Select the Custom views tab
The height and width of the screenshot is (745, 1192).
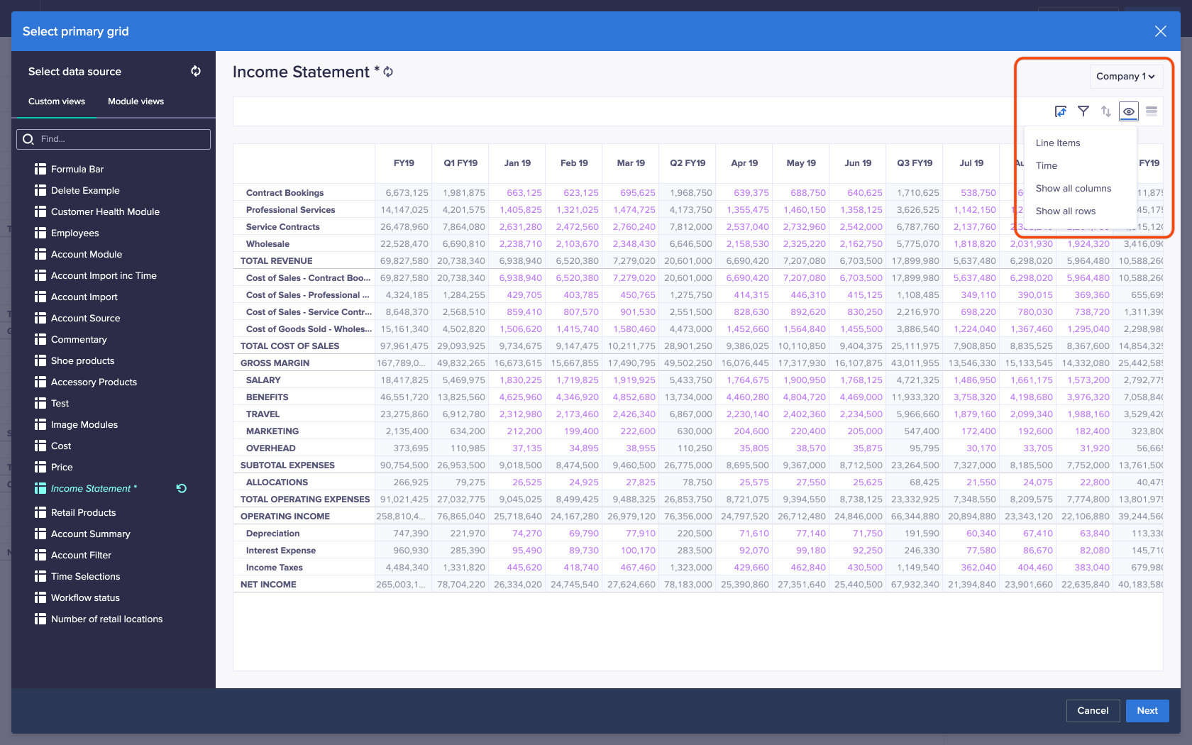tap(56, 101)
